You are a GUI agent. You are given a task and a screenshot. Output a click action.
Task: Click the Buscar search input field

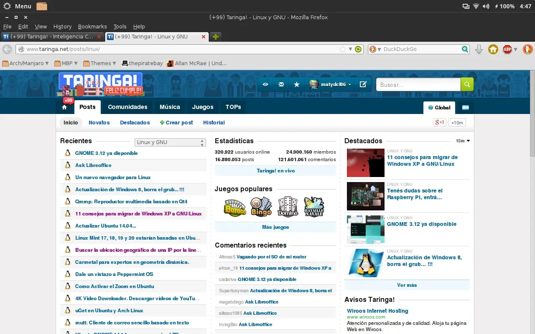pyautogui.click(x=418, y=84)
